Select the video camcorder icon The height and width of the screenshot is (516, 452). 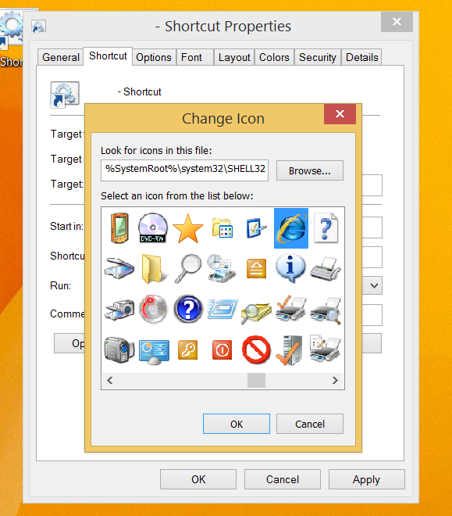point(119,349)
